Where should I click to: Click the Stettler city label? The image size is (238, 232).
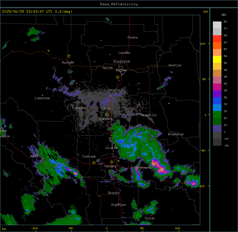[175, 65]
